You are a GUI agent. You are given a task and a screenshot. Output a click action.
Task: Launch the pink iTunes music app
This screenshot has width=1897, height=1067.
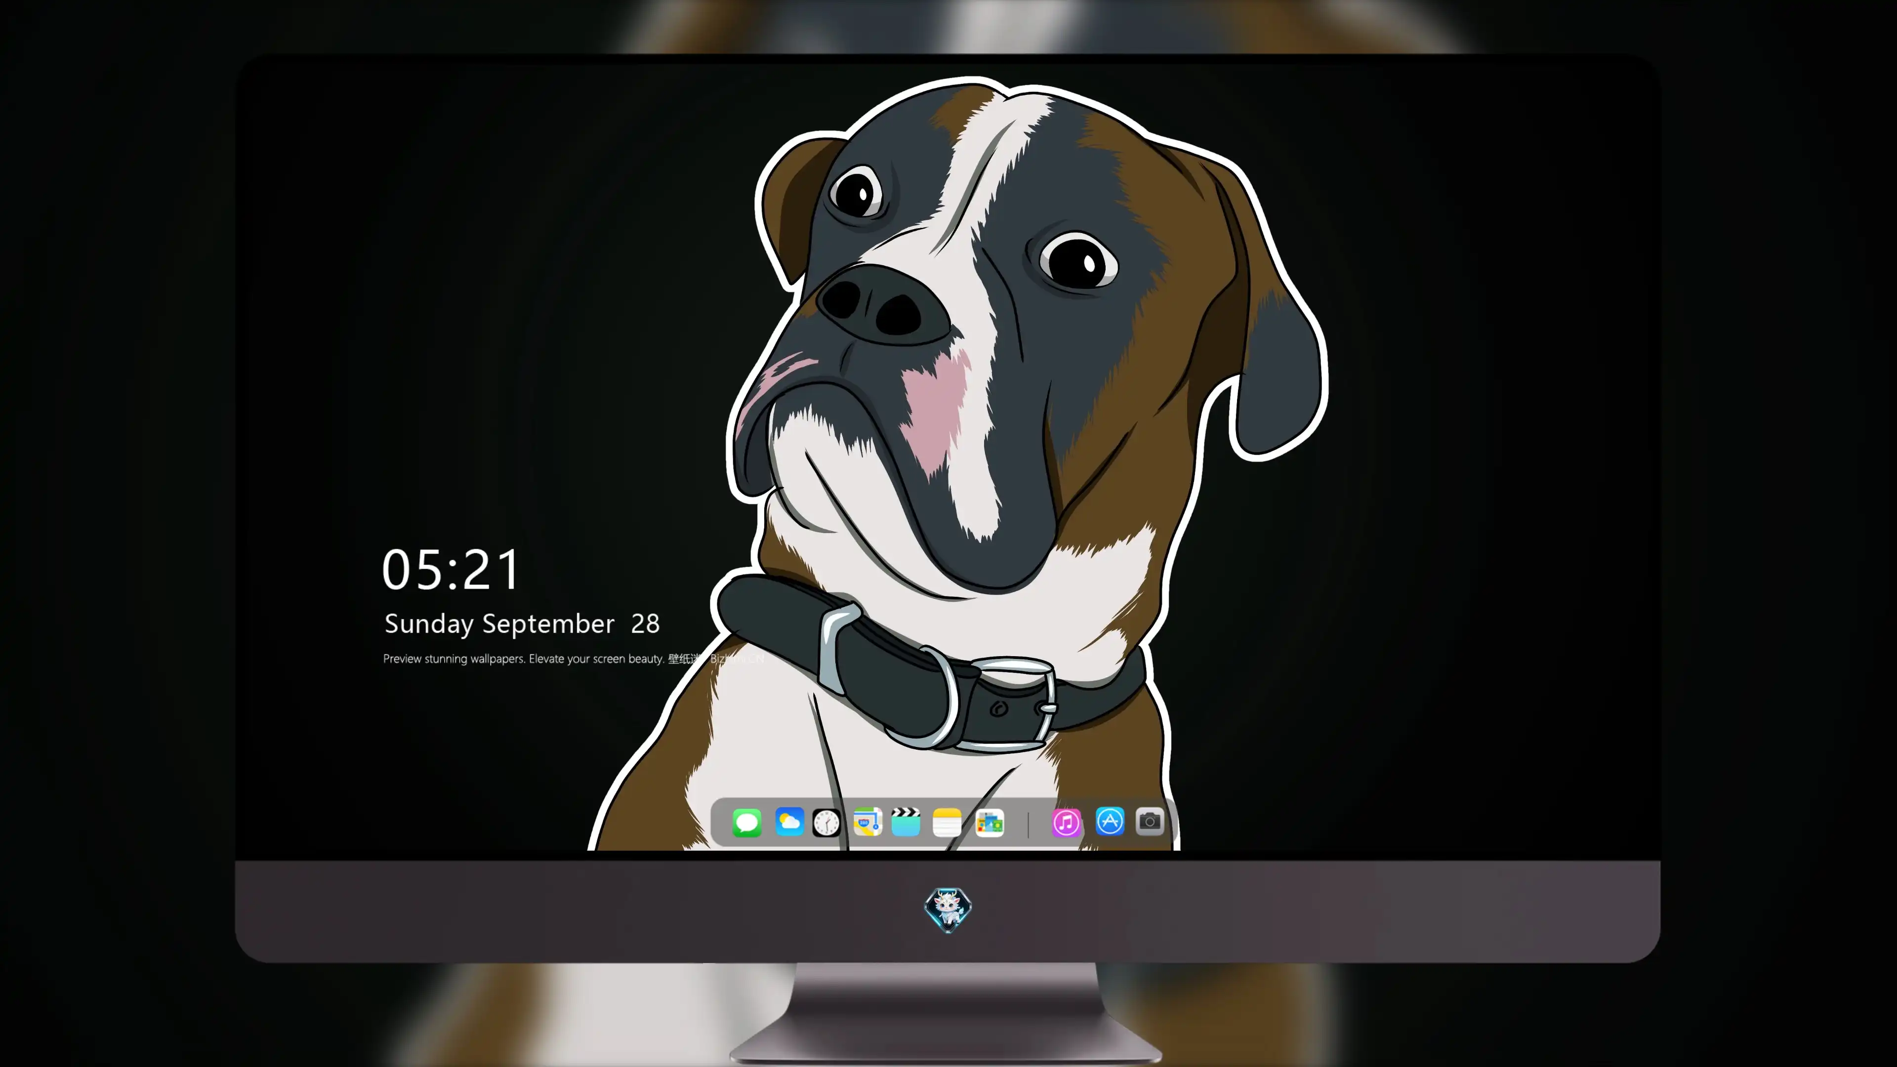point(1066,822)
